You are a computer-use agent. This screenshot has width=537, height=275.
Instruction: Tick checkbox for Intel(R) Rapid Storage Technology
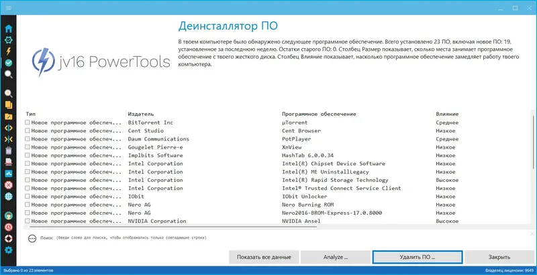click(28, 180)
